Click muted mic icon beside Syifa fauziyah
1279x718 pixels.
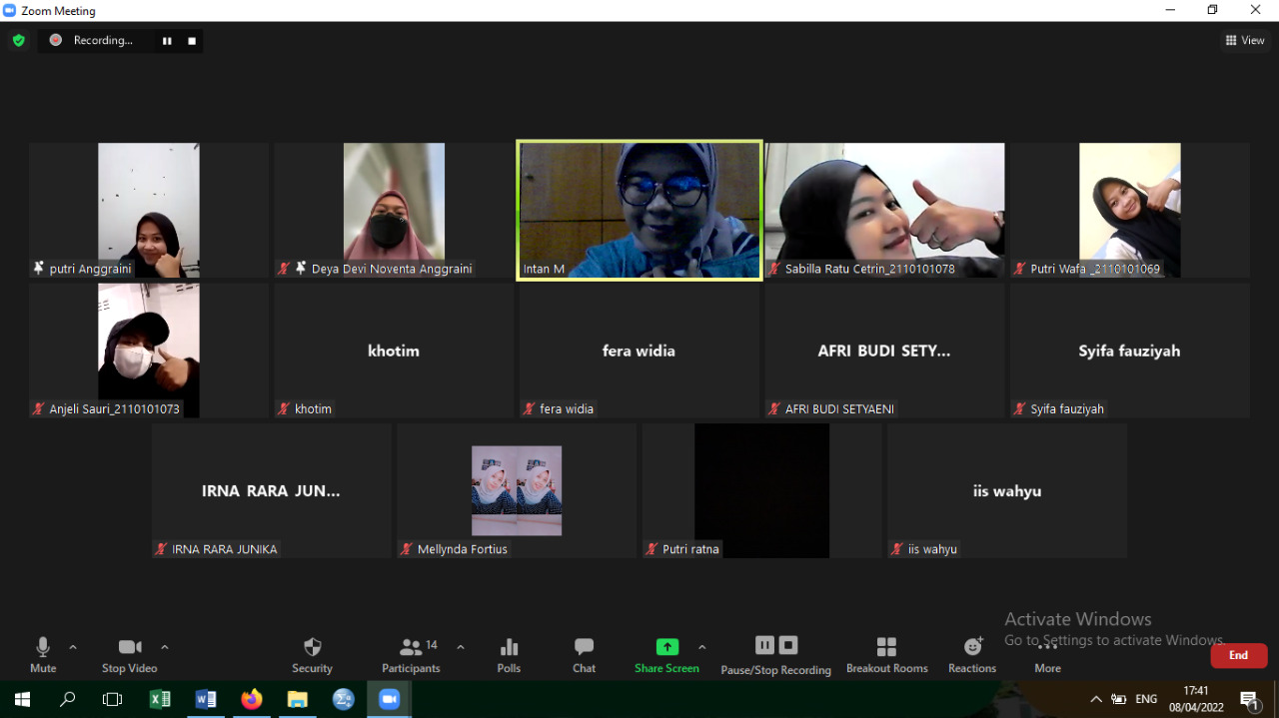pos(1020,408)
